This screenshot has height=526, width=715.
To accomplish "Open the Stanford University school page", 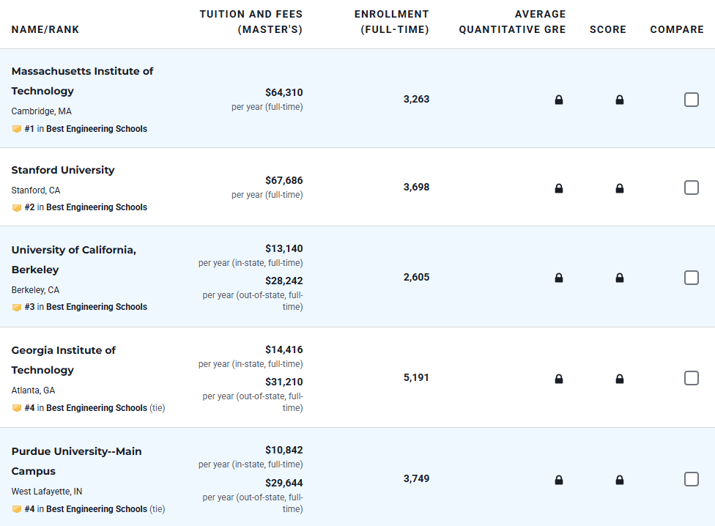I will 63,170.
